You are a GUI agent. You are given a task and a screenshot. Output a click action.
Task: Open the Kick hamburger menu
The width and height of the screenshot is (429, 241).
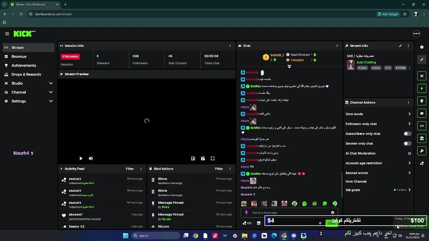pos(7,34)
